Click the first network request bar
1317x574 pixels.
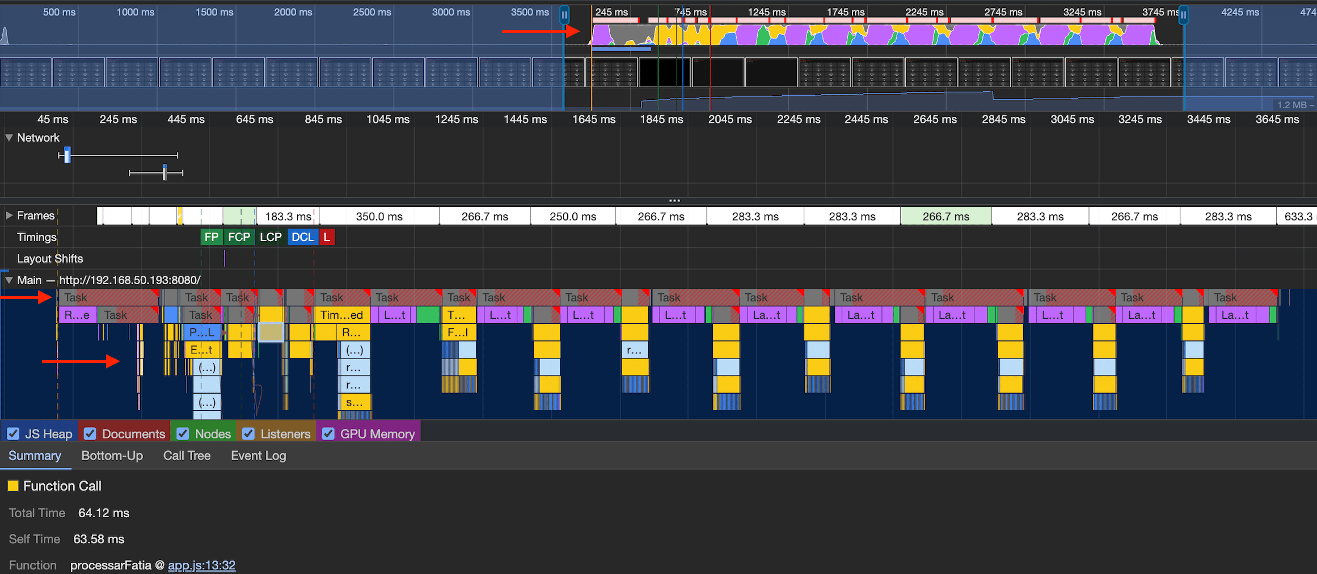click(67, 155)
